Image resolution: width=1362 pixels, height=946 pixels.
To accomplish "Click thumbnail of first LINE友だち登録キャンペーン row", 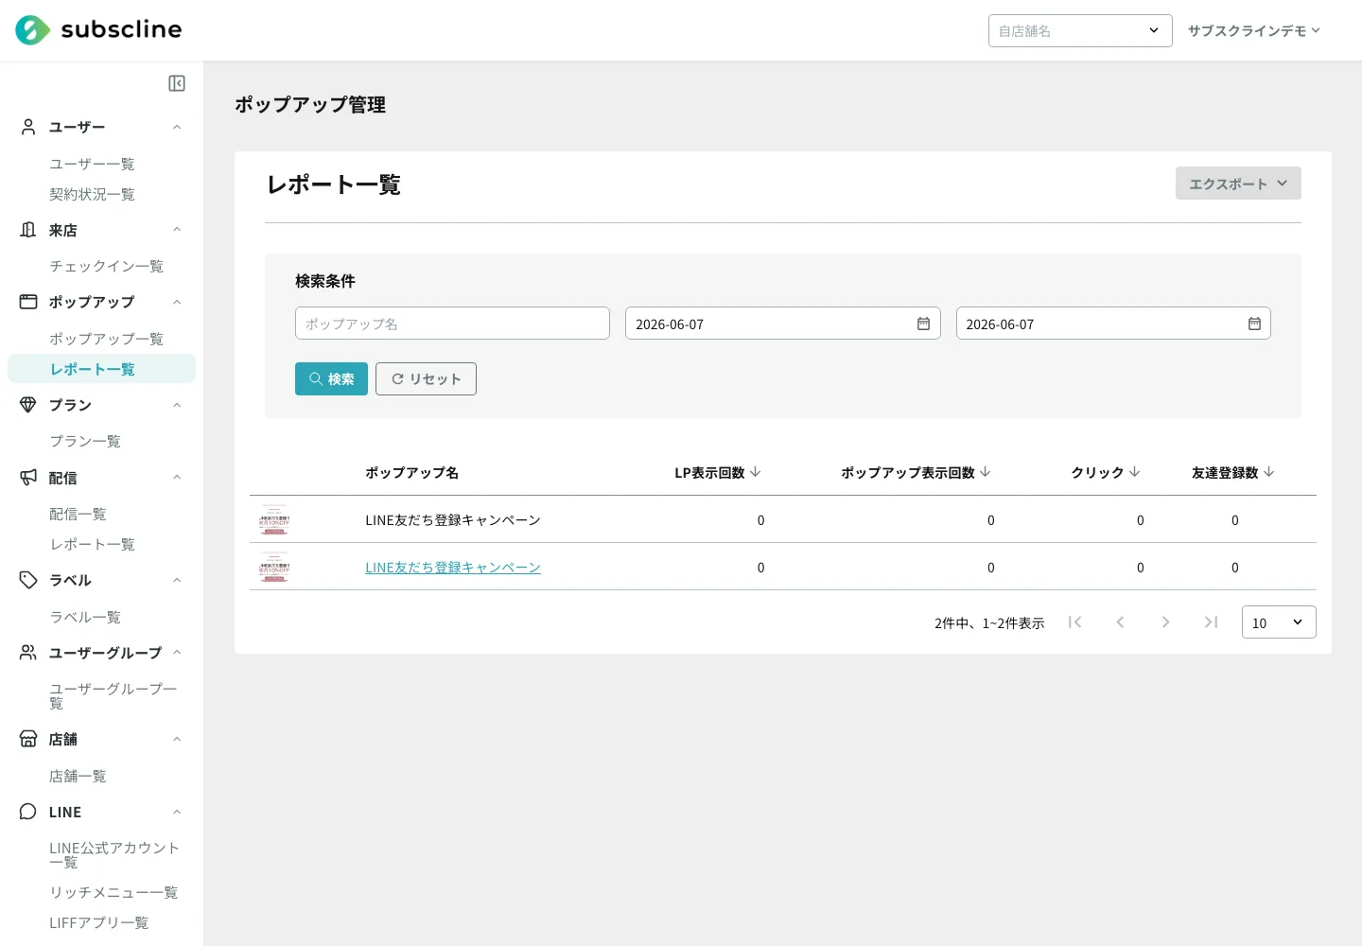I will tap(274, 519).
